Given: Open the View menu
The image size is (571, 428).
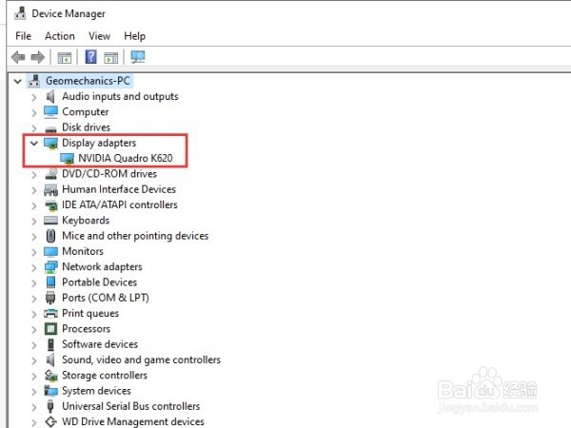Looking at the screenshot, I should [99, 36].
